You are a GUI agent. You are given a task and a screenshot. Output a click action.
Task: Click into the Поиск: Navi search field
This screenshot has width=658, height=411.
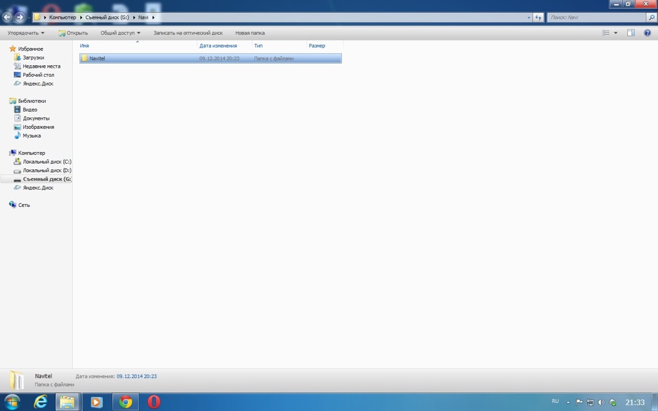(x=596, y=17)
